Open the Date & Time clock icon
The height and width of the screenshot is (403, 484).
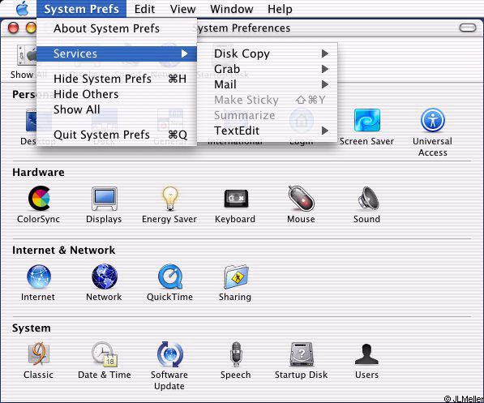[x=105, y=354]
